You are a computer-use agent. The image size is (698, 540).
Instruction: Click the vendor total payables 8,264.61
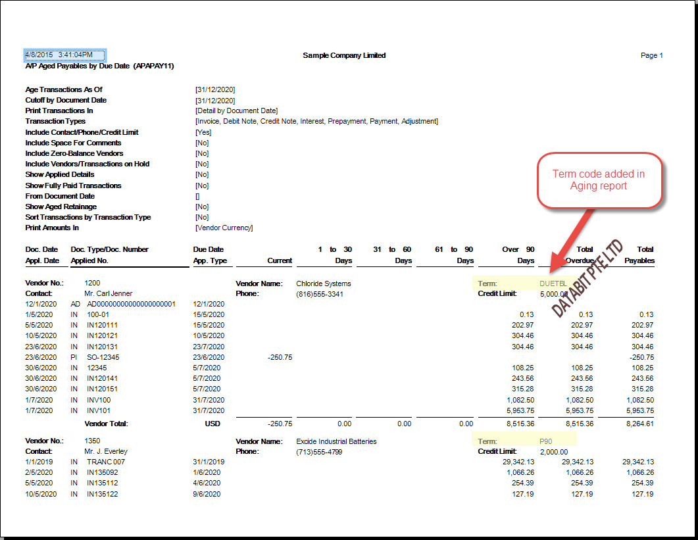639,424
